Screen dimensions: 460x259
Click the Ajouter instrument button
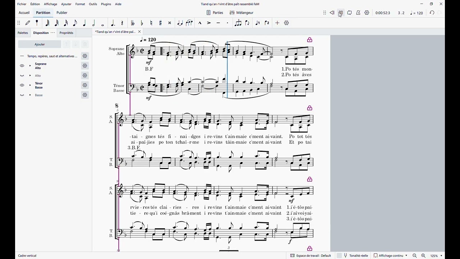40,44
